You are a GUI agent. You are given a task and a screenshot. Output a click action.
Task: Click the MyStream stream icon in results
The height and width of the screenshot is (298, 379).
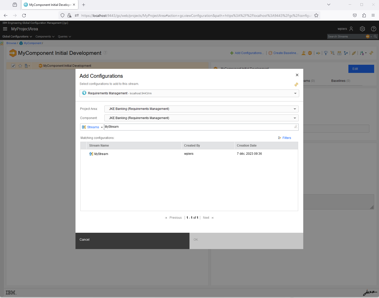[x=91, y=154]
